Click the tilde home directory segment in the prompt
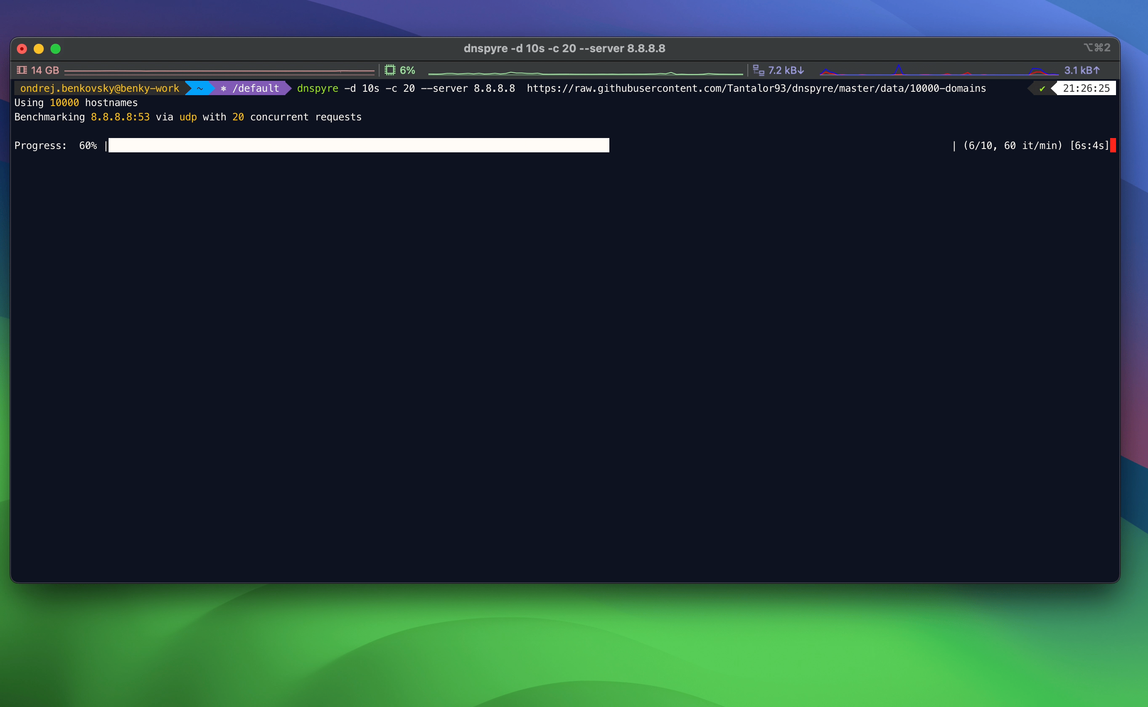1148x707 pixels. [199, 88]
